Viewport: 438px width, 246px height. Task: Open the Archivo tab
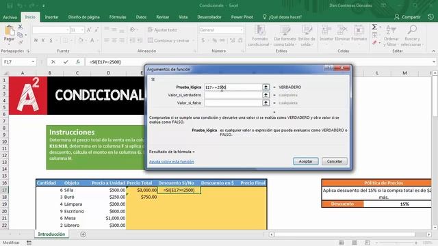[10, 17]
